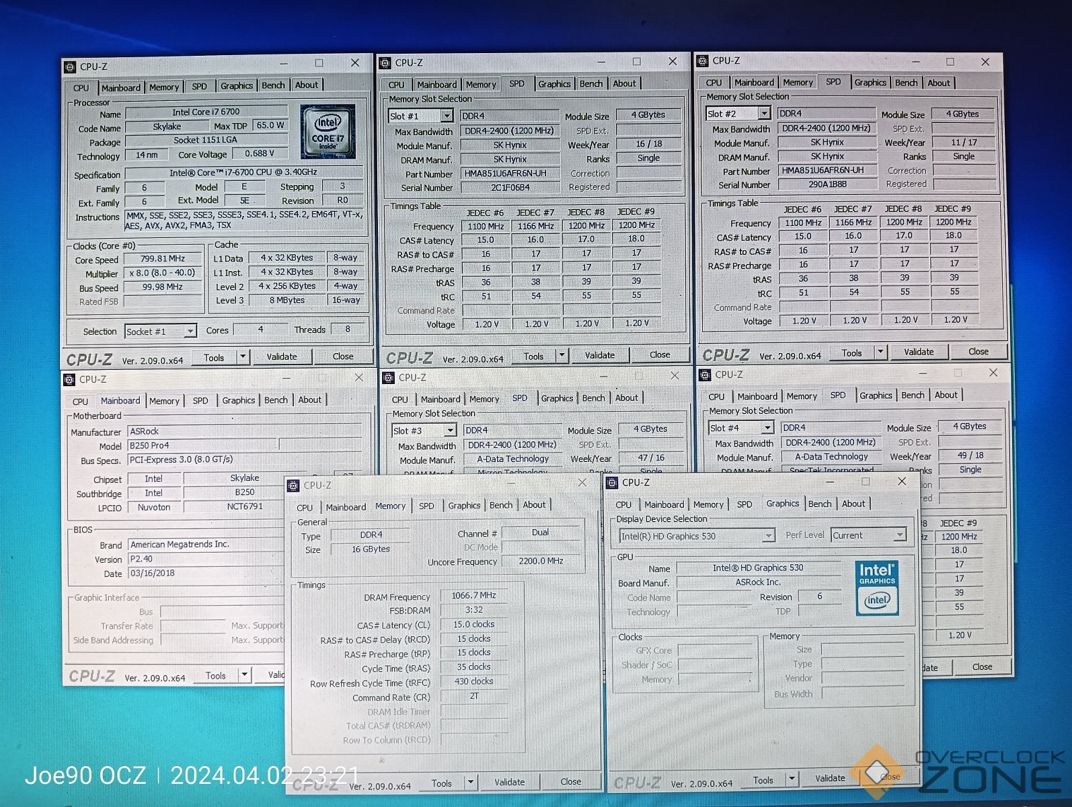
Task: Click BIOS version P2.40
Action: point(205,559)
